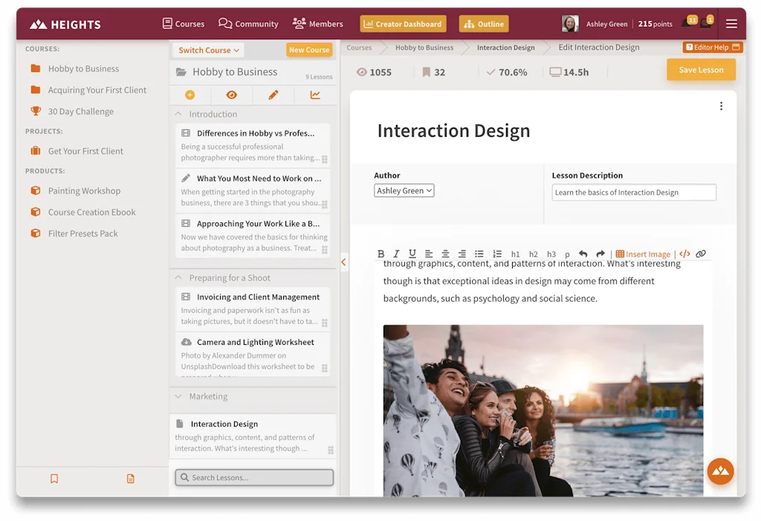
Task: Click the Save Lesson button
Action: (x=700, y=70)
